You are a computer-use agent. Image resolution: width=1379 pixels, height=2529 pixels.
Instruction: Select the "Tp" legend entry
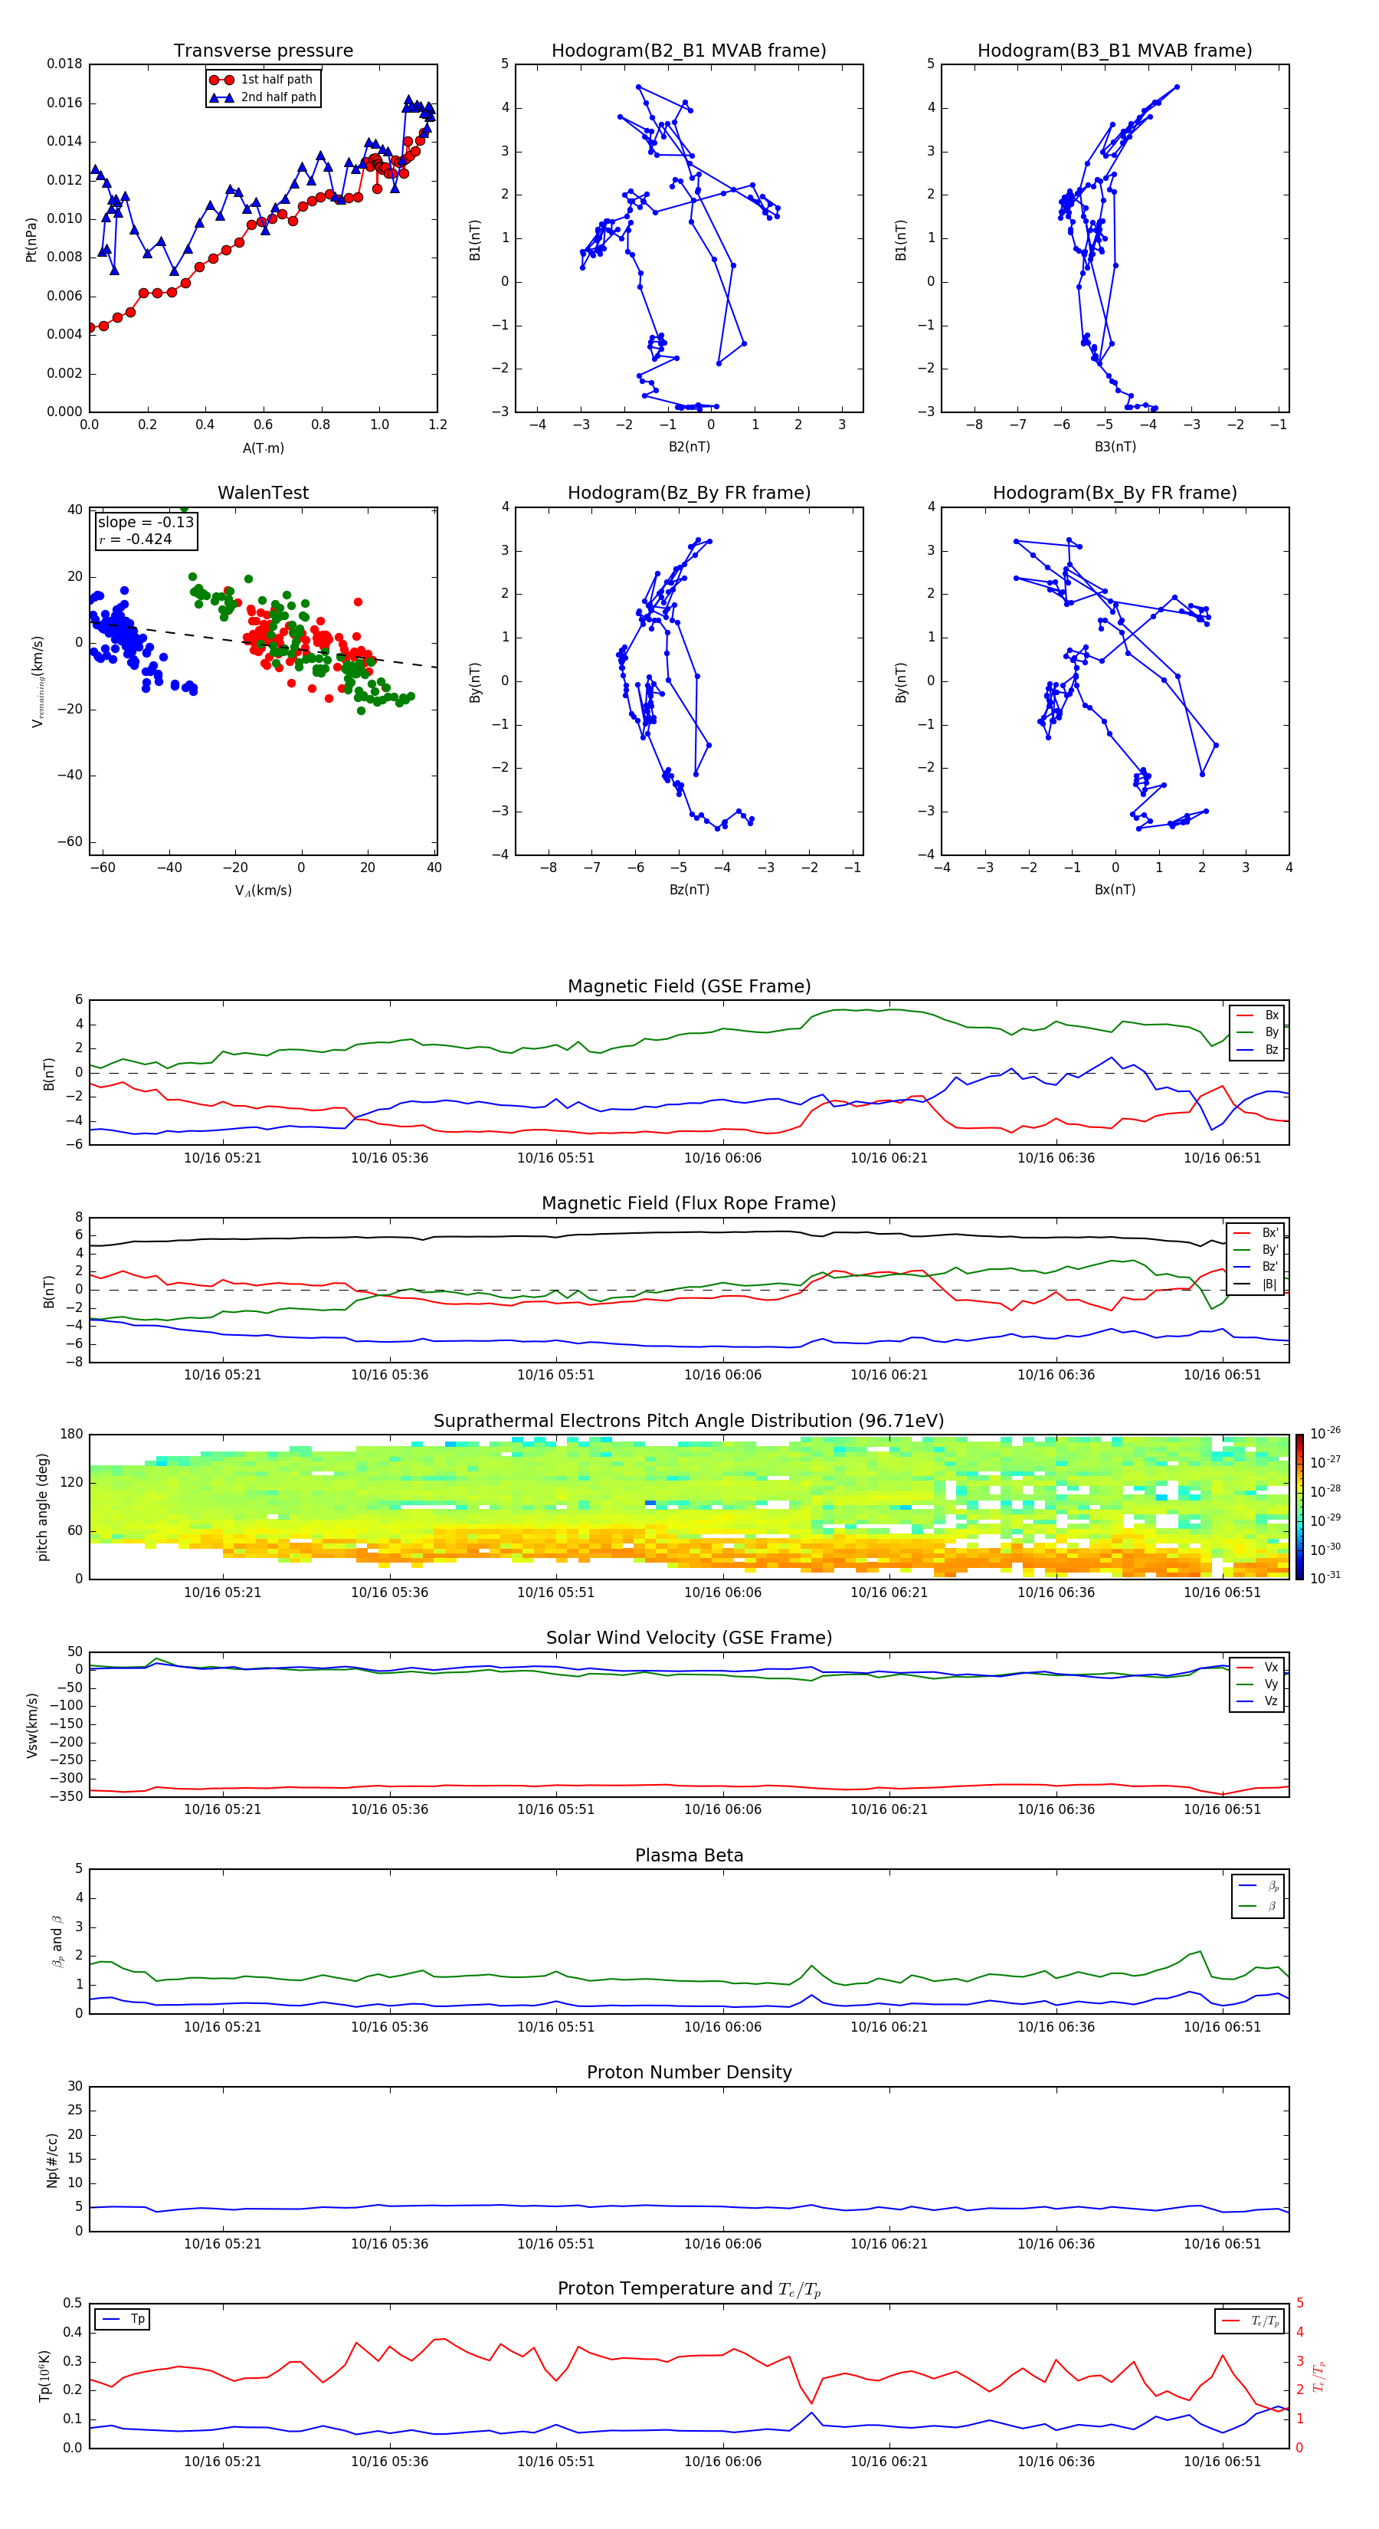point(123,2319)
